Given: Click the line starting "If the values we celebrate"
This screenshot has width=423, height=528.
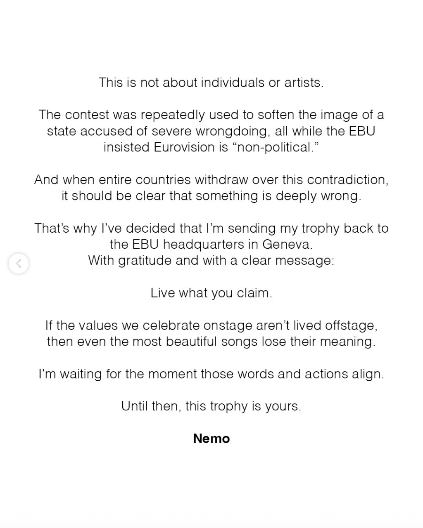Looking at the screenshot, I should click(x=211, y=325).
